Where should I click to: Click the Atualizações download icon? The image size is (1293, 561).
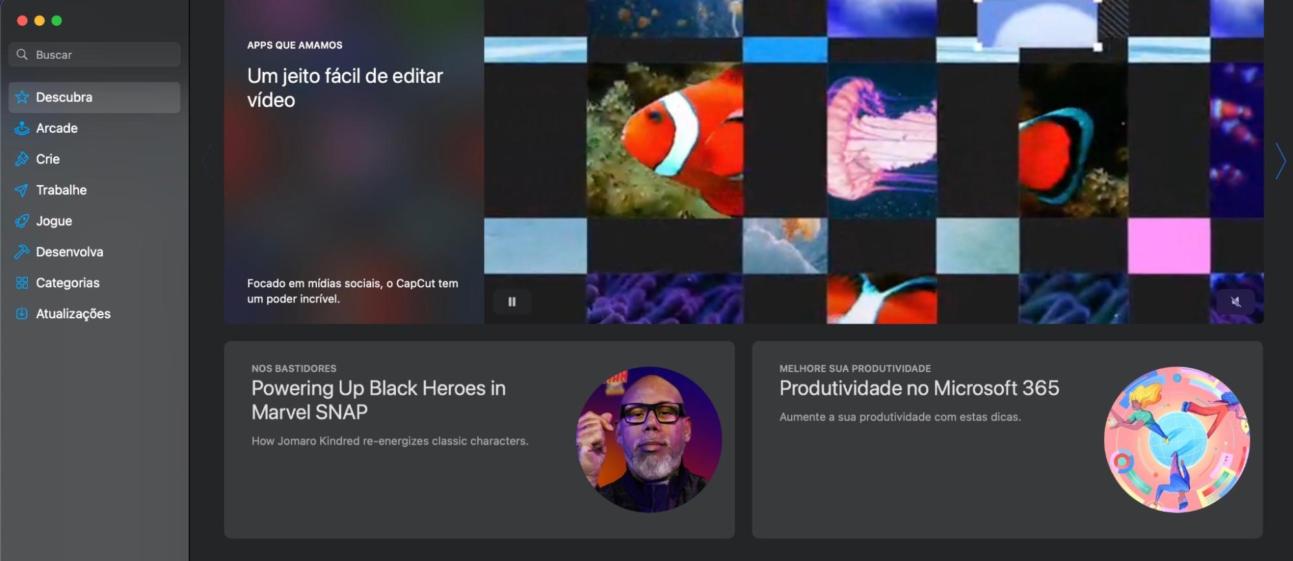coord(22,314)
